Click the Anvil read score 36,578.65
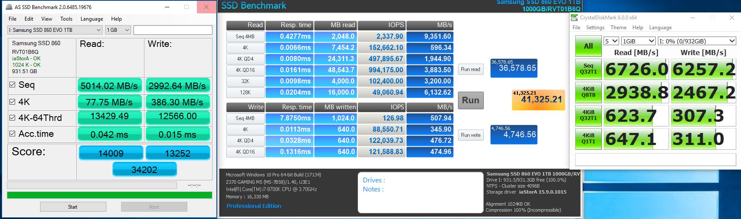 pyautogui.click(x=514, y=68)
